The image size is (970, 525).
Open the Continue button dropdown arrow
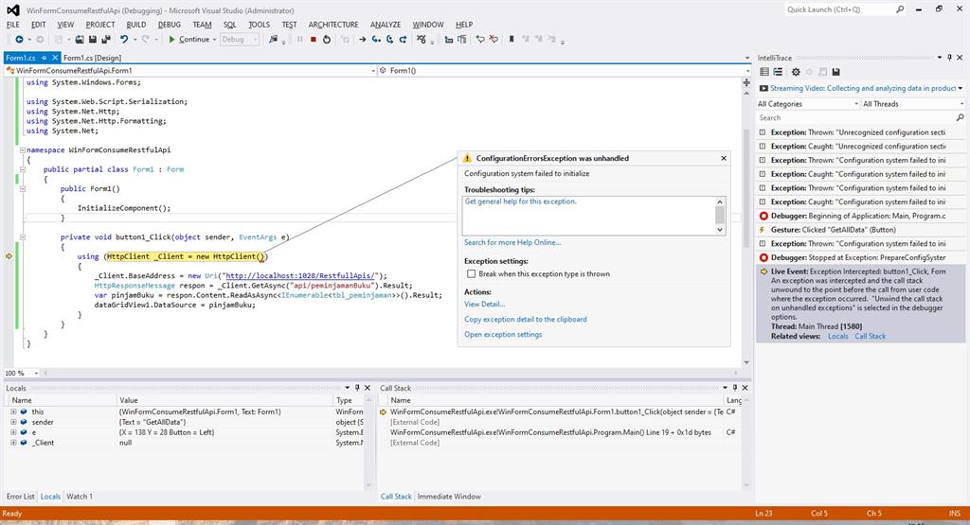click(215, 40)
